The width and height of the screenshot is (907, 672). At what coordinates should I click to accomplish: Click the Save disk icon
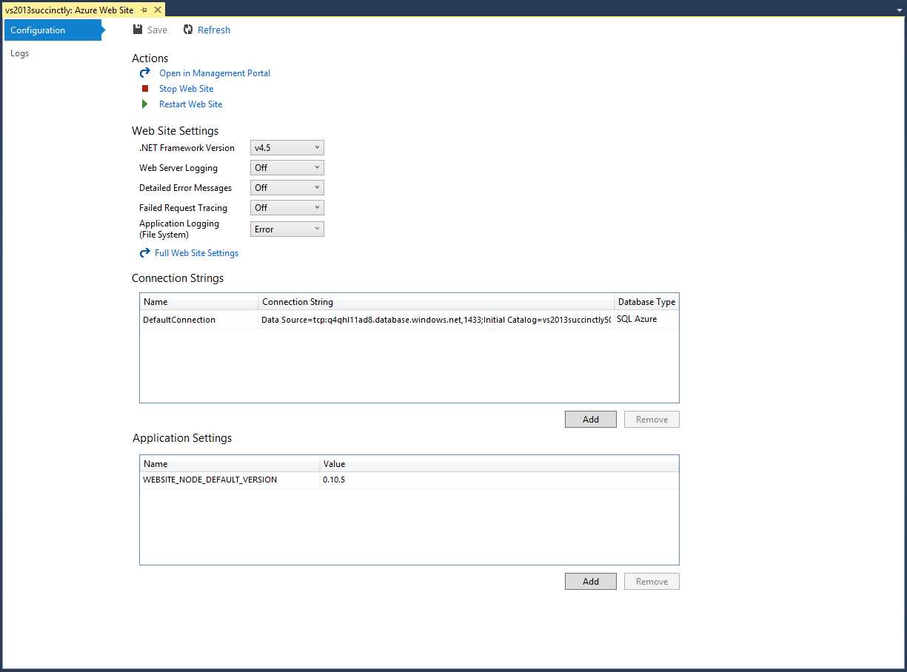138,29
